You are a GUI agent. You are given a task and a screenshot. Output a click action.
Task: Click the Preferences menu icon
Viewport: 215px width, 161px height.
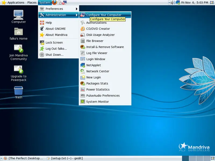(x=42, y=9)
